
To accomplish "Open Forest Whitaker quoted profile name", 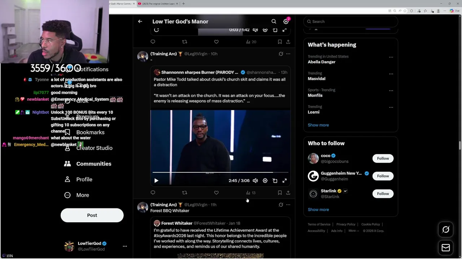I will [x=177, y=223].
